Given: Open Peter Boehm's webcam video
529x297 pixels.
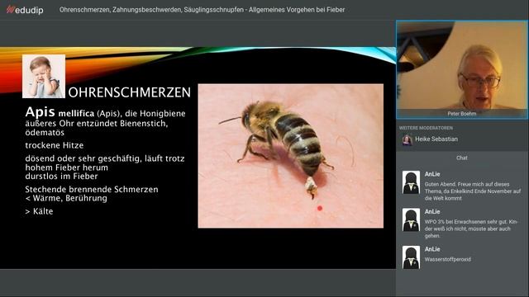Looking at the screenshot, I should [x=462, y=69].
